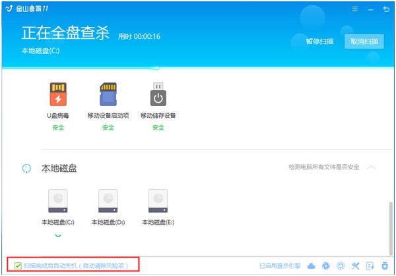396x276 pixels.
Task: Uncheck 扫描完成后自动关机 checkbox
Action: pyautogui.click(x=18, y=265)
